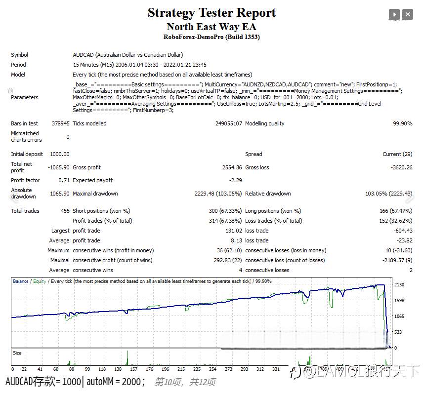This screenshot has height=395, width=424.
Task: Click the 'Size' label in the lower chart
Action: coord(17,353)
